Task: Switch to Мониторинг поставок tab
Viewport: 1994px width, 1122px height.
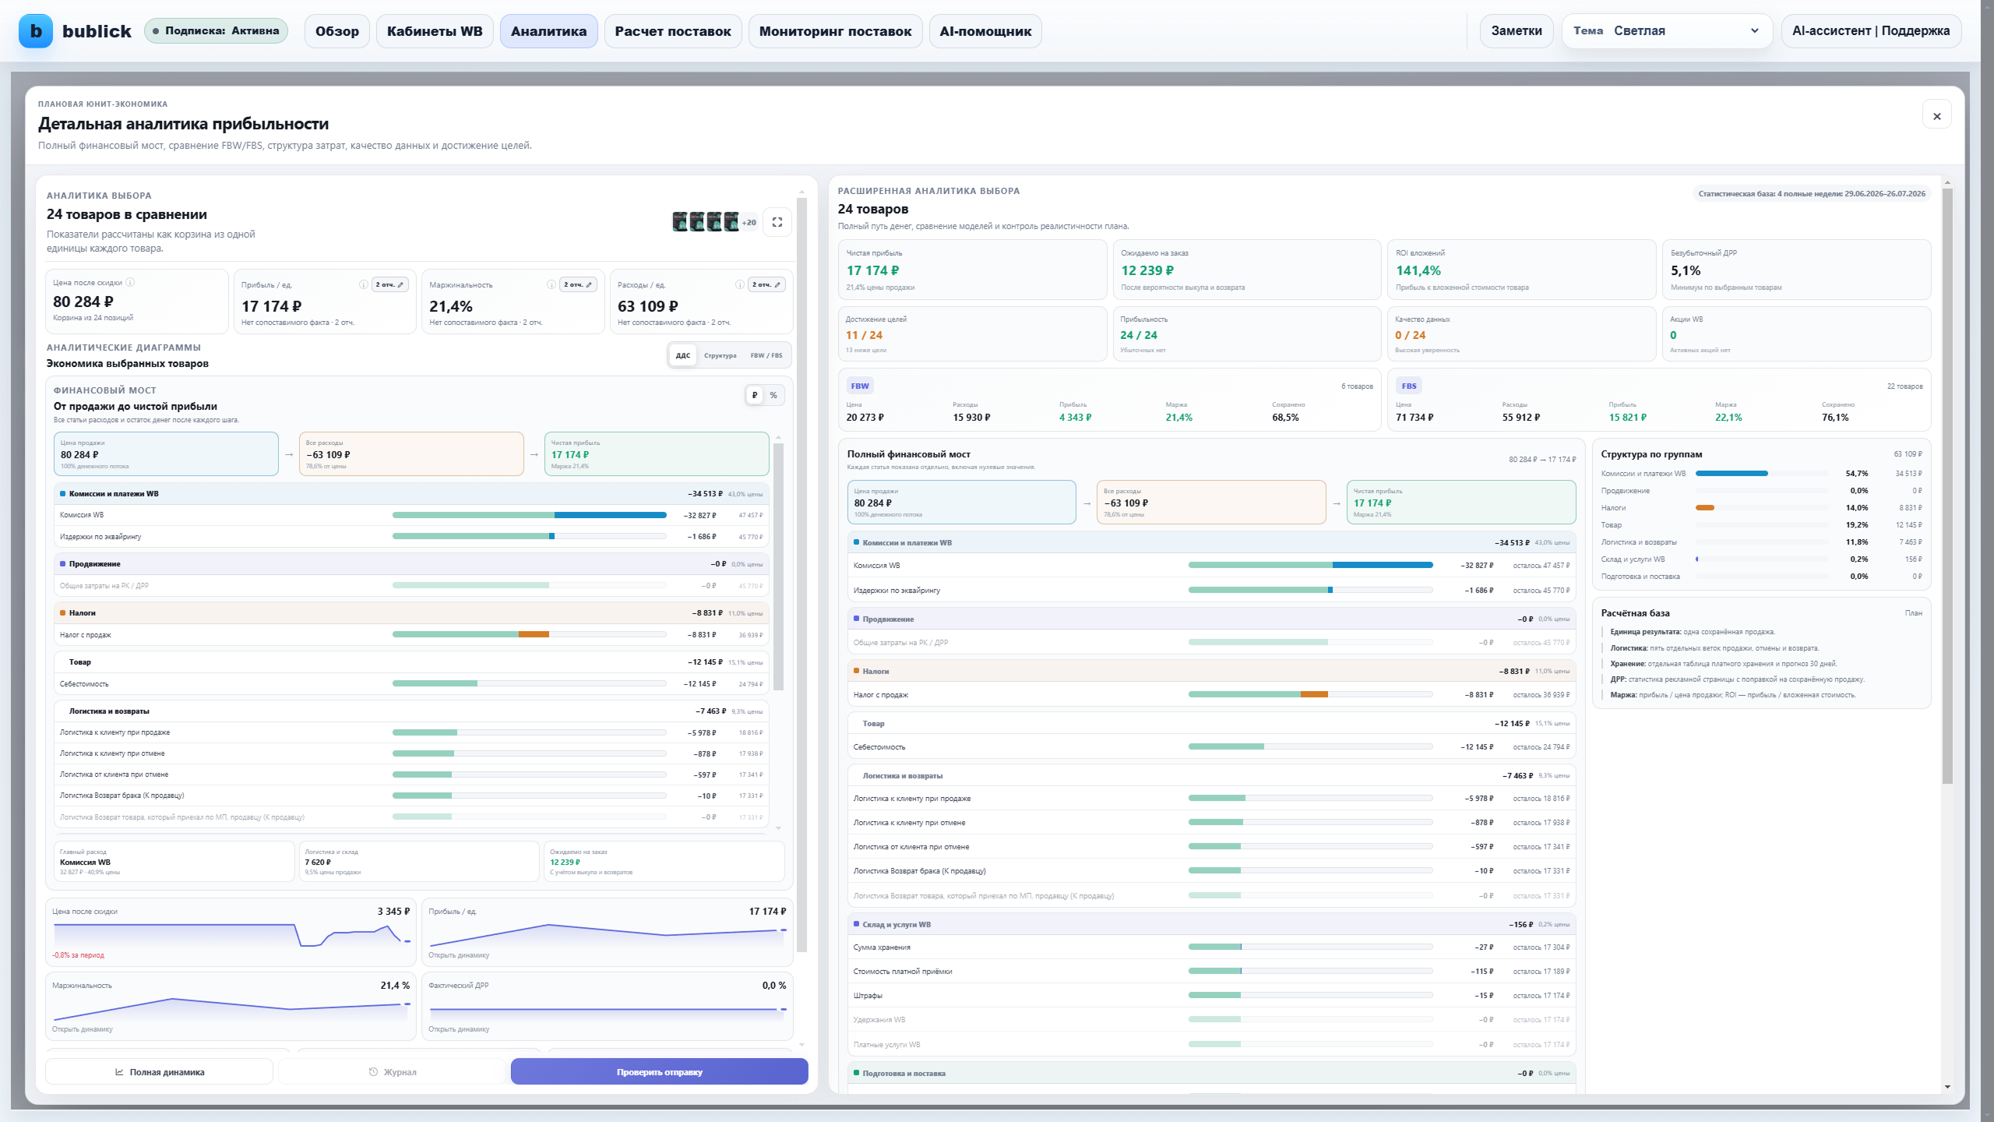Action: tap(835, 31)
